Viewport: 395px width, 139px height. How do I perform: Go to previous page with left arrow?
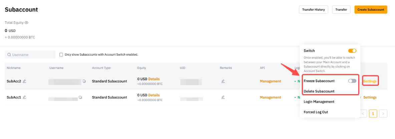tap(363, 114)
